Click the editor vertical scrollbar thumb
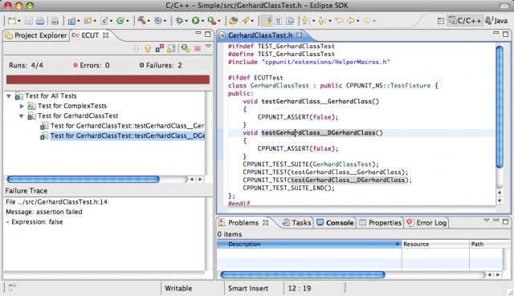This screenshot has width=514, height=296. [500, 107]
